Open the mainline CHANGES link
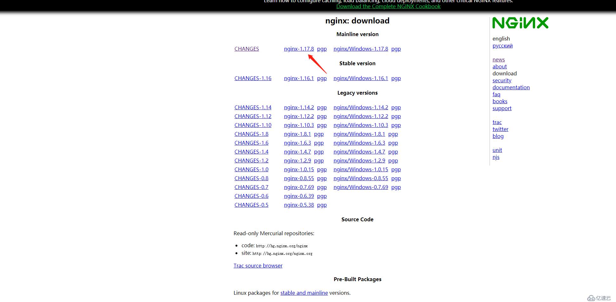This screenshot has width=616, height=302. click(247, 49)
